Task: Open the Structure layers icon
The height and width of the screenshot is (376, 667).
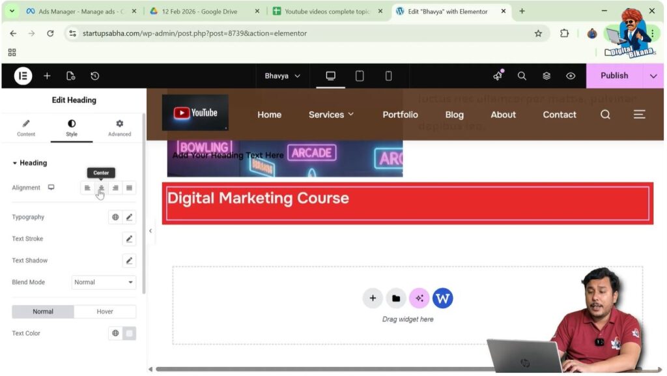Action: tap(546, 76)
